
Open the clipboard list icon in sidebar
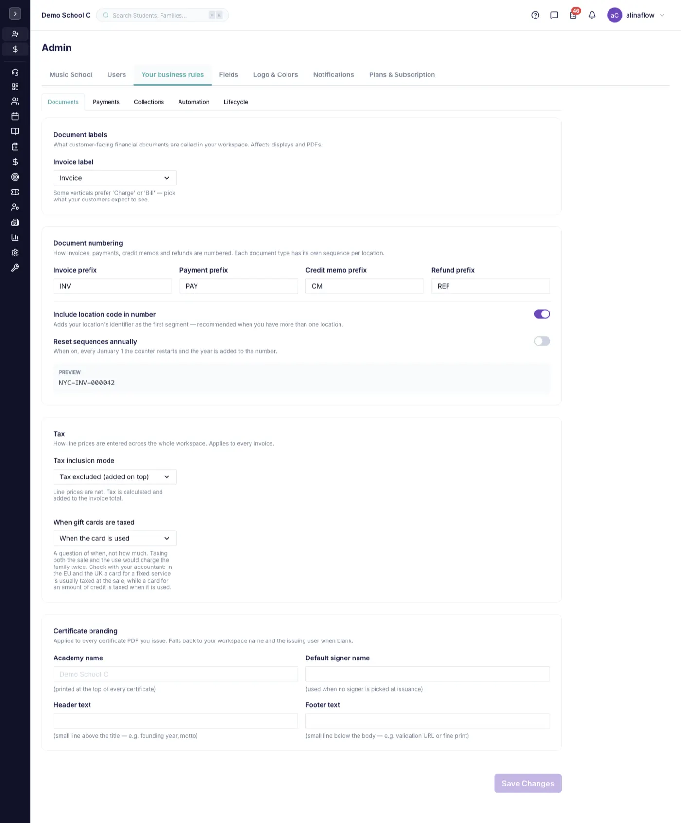click(15, 146)
